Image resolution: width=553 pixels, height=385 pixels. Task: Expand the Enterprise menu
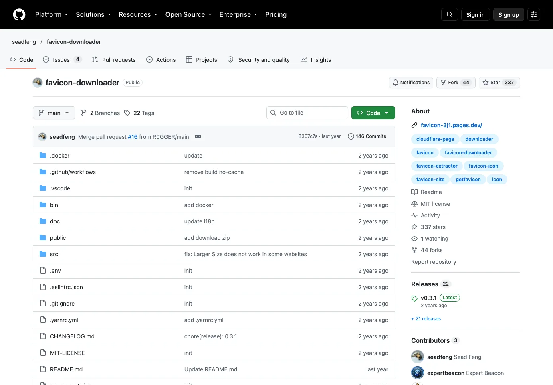pyautogui.click(x=238, y=15)
